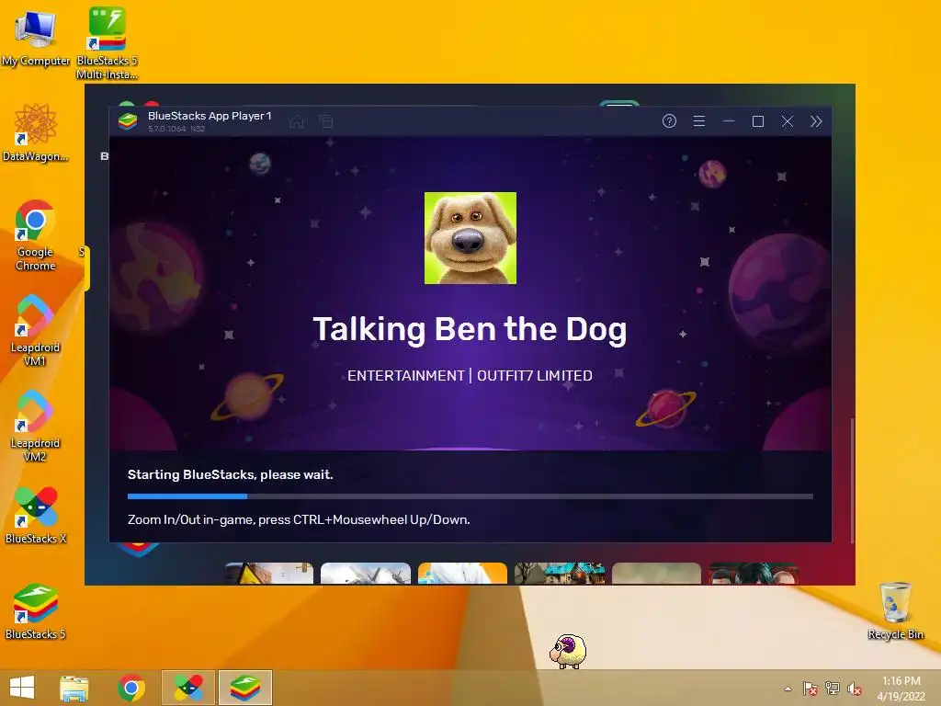Open Google Chrome from the taskbar
Screen dimensions: 941x706
click(131, 688)
